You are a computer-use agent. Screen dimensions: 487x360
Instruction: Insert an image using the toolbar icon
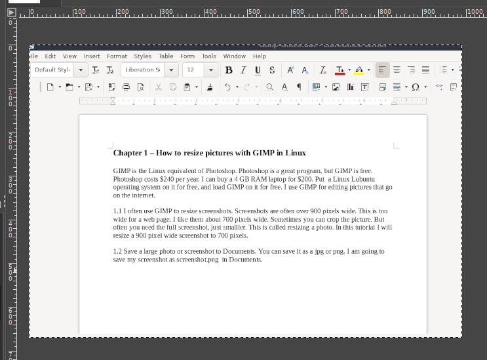click(336, 87)
